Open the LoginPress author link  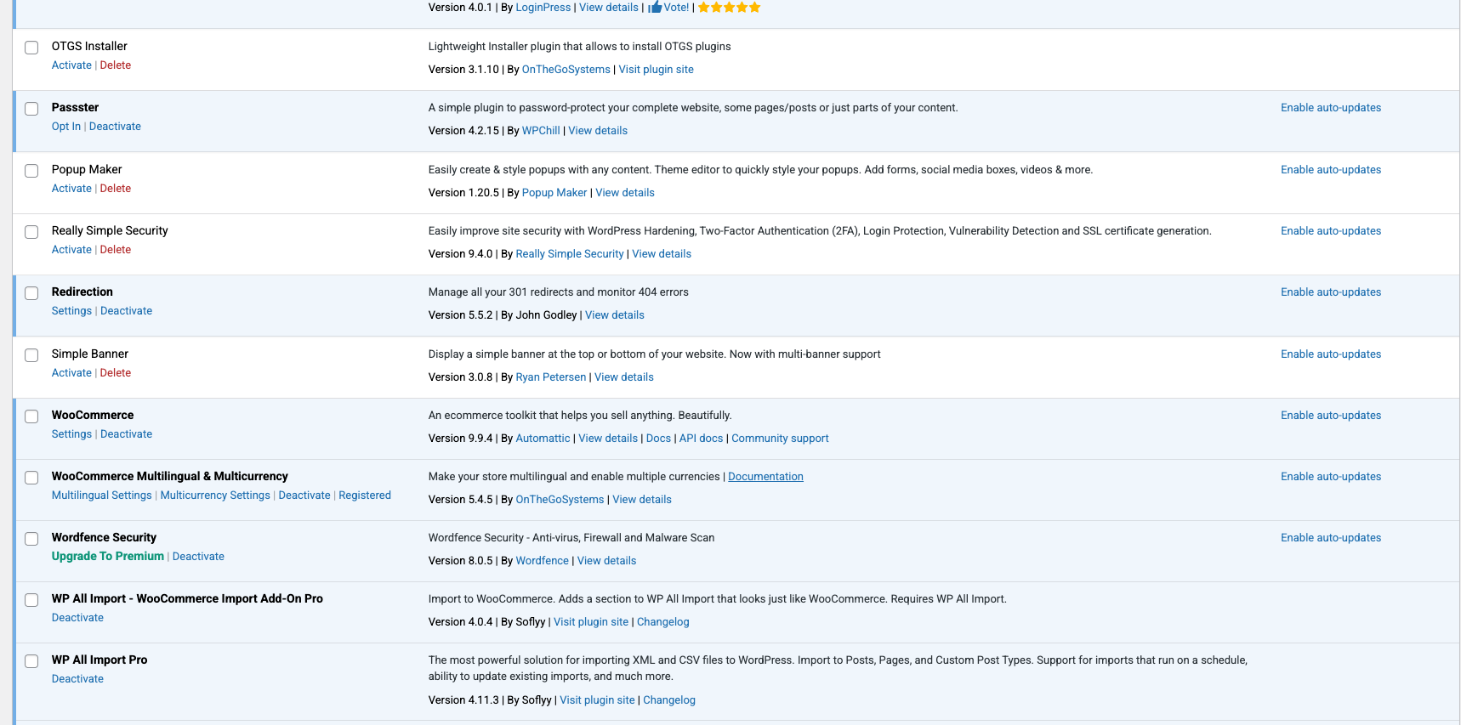543,8
